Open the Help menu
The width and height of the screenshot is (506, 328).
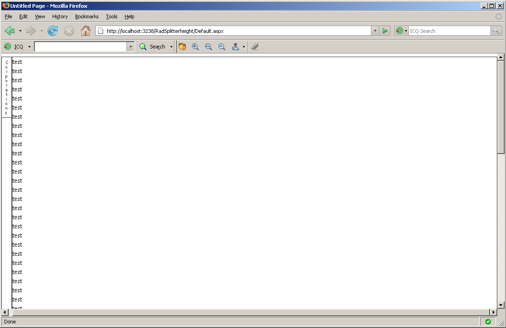(x=130, y=16)
